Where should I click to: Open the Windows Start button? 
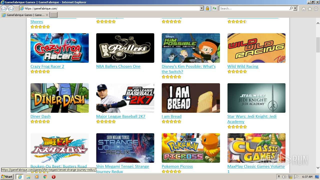click(7, 177)
